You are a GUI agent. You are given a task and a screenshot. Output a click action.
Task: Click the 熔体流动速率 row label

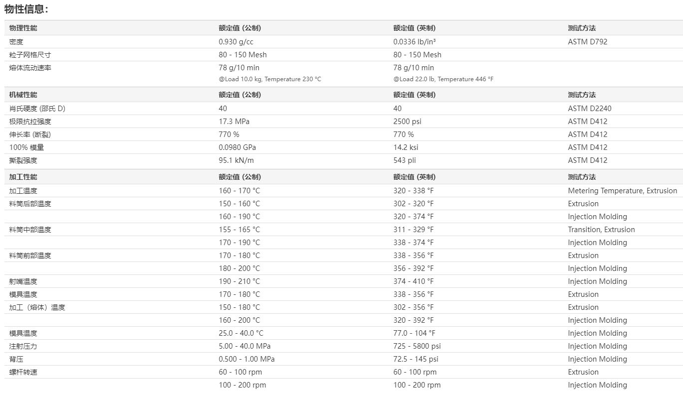(x=30, y=68)
